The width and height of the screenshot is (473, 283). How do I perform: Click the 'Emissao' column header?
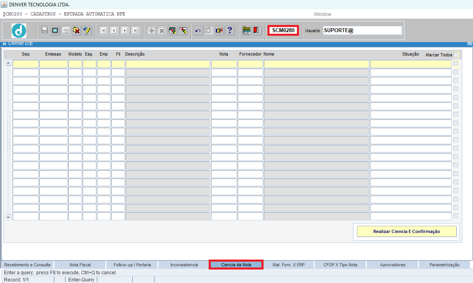pyautogui.click(x=53, y=54)
